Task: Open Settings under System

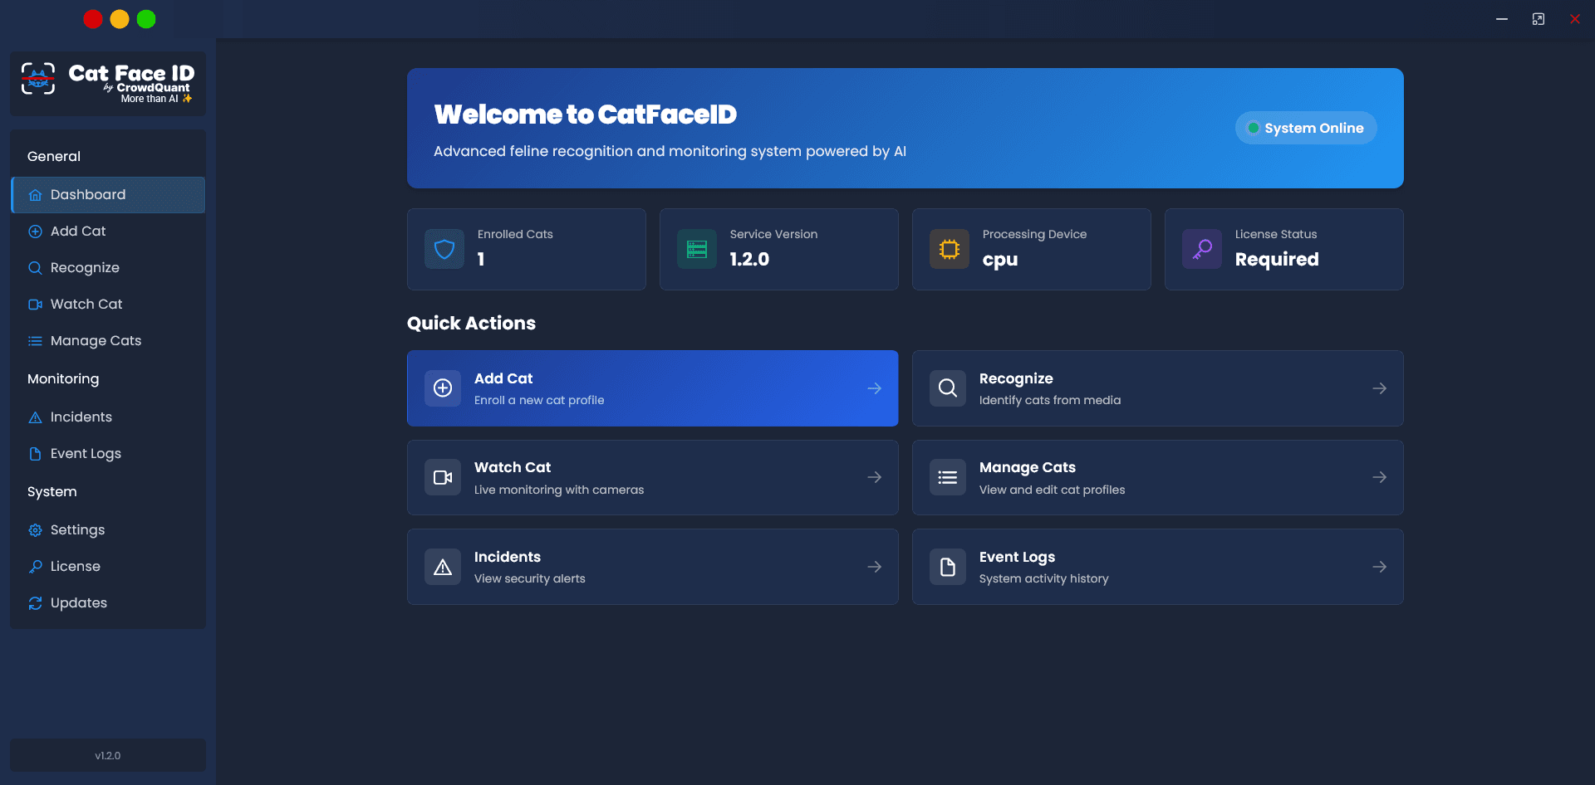Action: (108, 530)
